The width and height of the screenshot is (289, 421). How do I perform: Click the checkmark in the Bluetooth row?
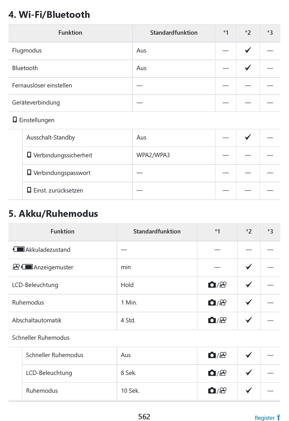pos(248,68)
